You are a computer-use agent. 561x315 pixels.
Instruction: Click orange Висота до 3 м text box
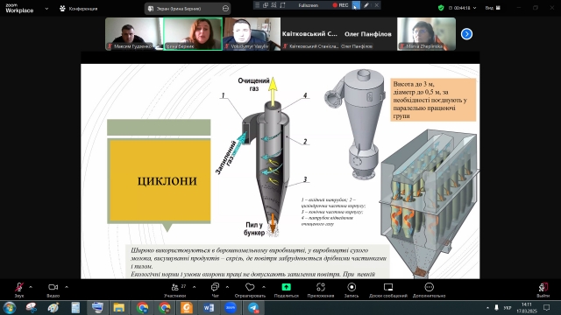[x=433, y=100]
